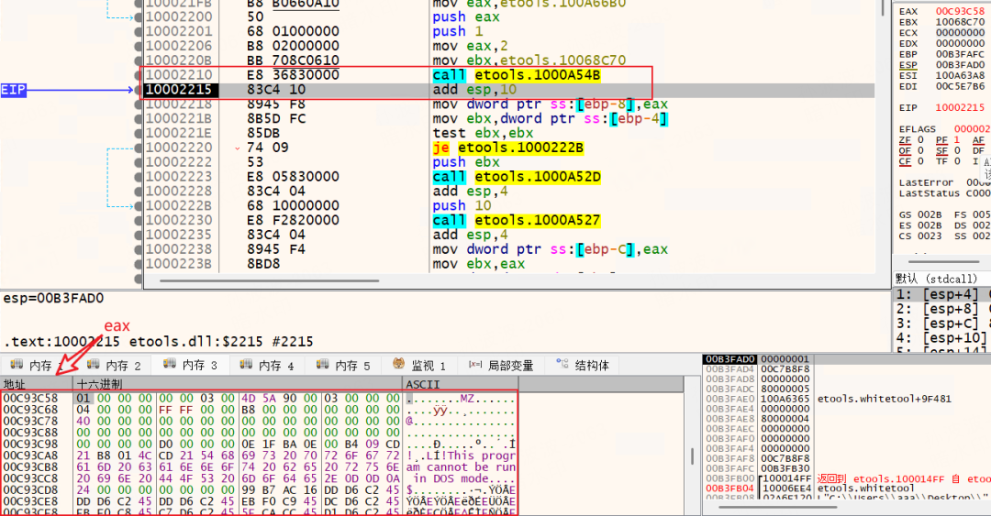Click the structure icon on 结构体 tab
Image resolution: width=991 pixels, height=516 pixels.
[x=562, y=363]
